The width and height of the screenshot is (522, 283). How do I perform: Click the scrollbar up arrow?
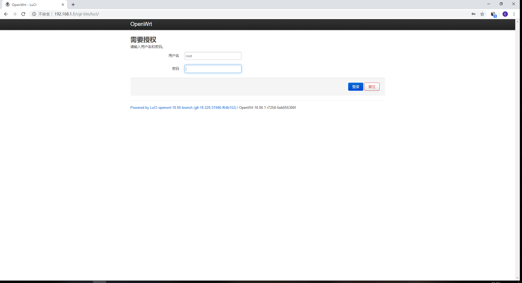tap(517, 21)
